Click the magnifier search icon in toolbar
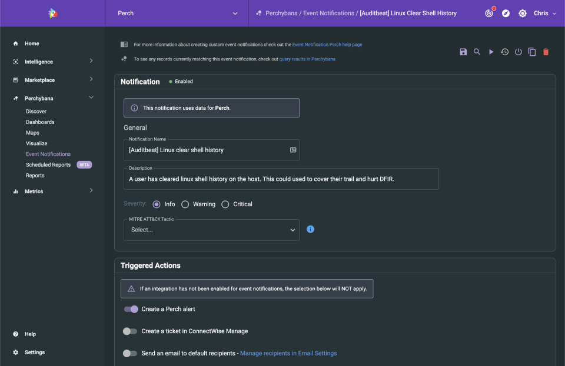Screen dimensions: 565x366 [x=477, y=52]
